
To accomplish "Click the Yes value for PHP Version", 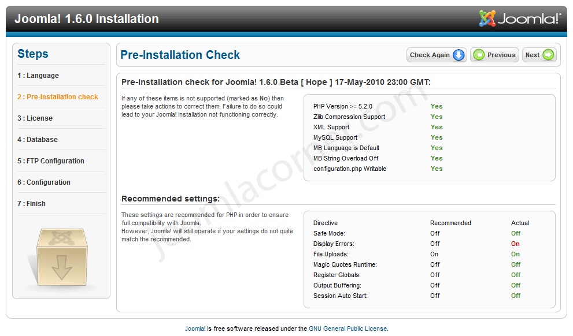I will pyautogui.click(x=437, y=107).
